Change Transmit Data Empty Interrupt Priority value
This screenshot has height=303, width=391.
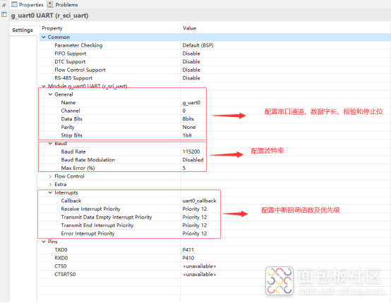(195, 217)
